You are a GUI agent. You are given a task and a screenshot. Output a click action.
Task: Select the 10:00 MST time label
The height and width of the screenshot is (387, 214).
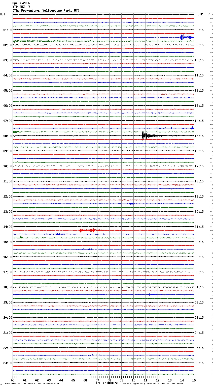(x=8, y=166)
